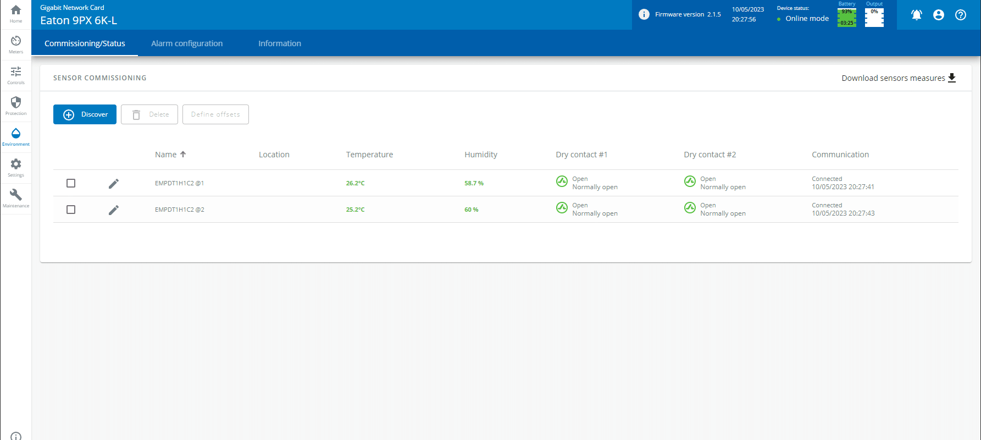Click Connected status dated 20:27:43

click(843, 209)
